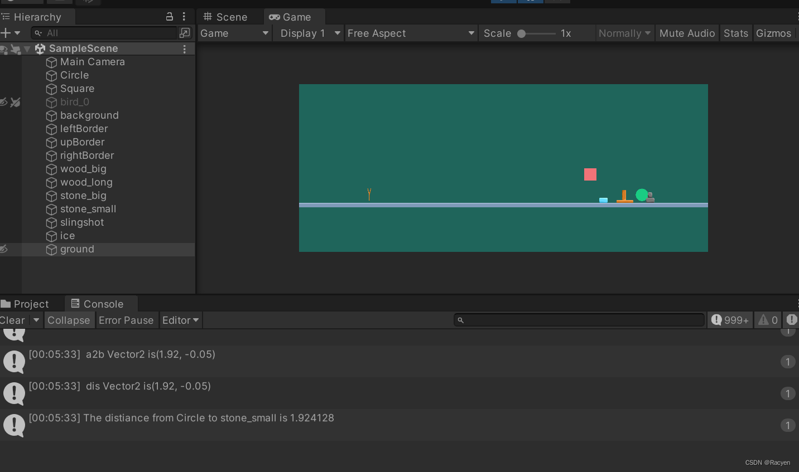Toggle the scene visibility eye next to ground
The image size is (799, 472).
[3, 249]
